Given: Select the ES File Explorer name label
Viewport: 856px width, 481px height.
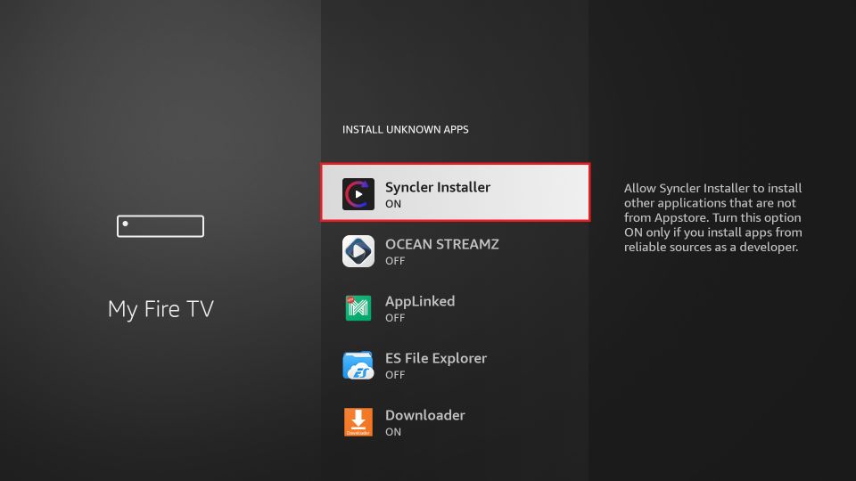Looking at the screenshot, I should 436,358.
